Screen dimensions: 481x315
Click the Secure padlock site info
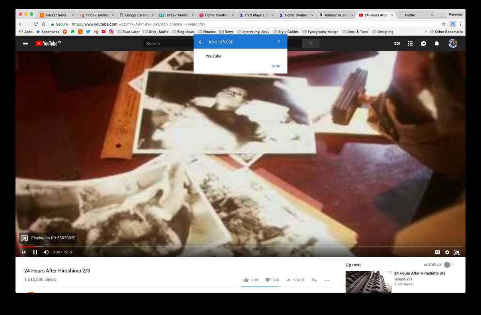click(x=59, y=24)
